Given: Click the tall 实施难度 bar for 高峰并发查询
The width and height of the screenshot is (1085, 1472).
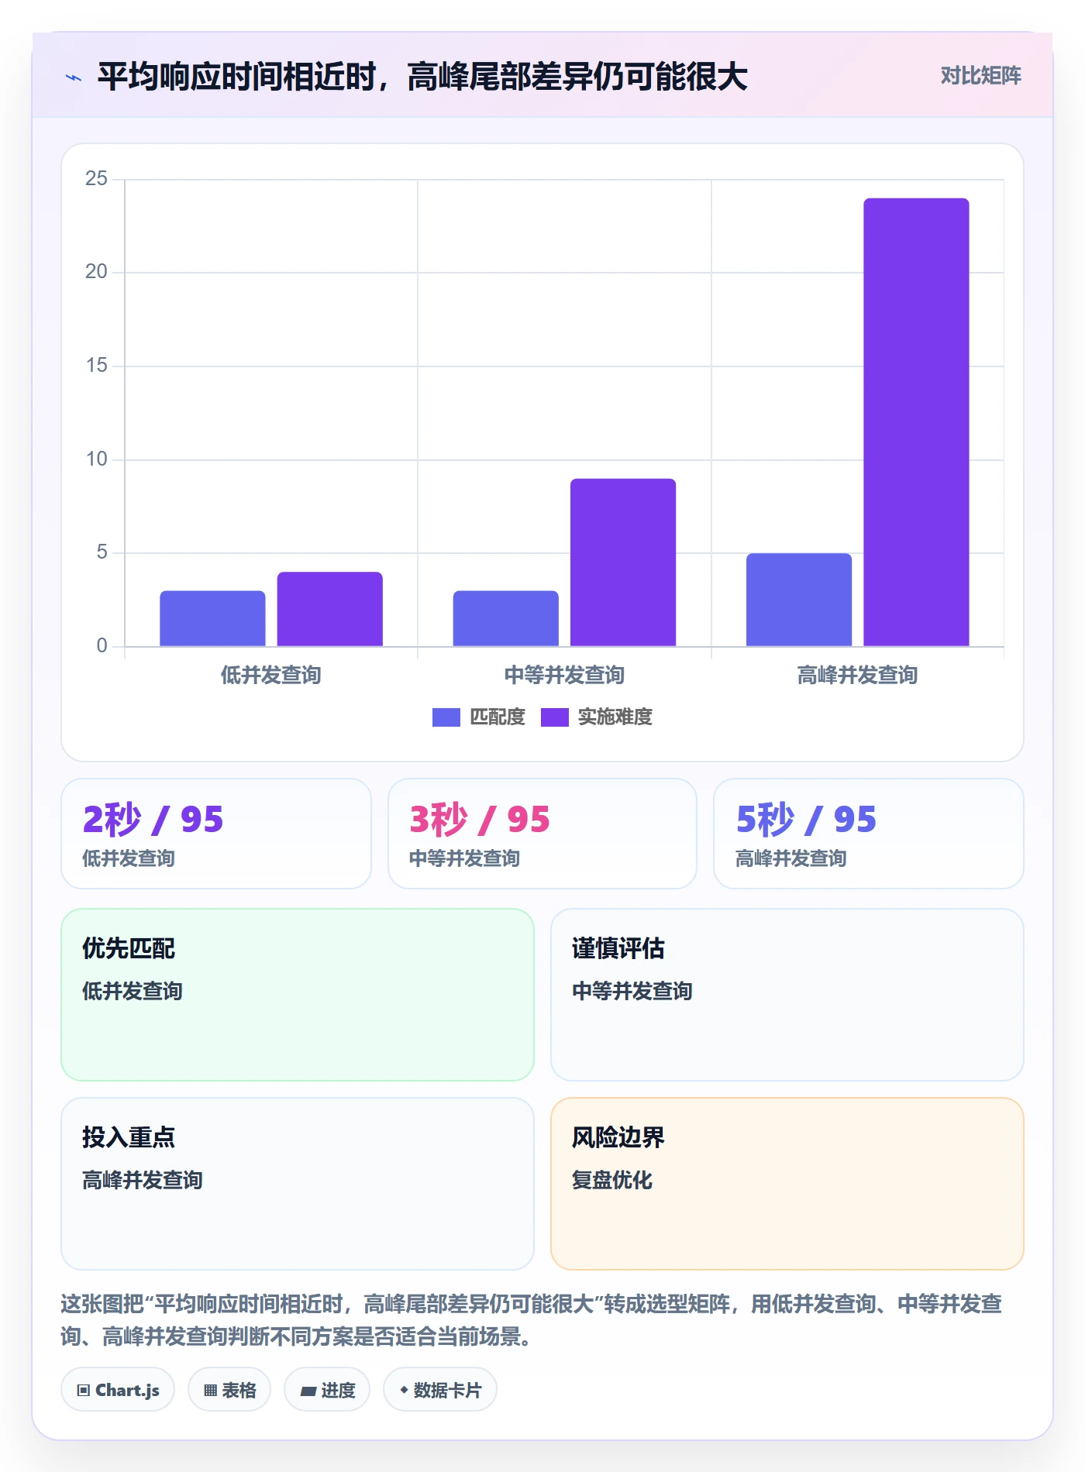Looking at the screenshot, I should pos(916,422).
